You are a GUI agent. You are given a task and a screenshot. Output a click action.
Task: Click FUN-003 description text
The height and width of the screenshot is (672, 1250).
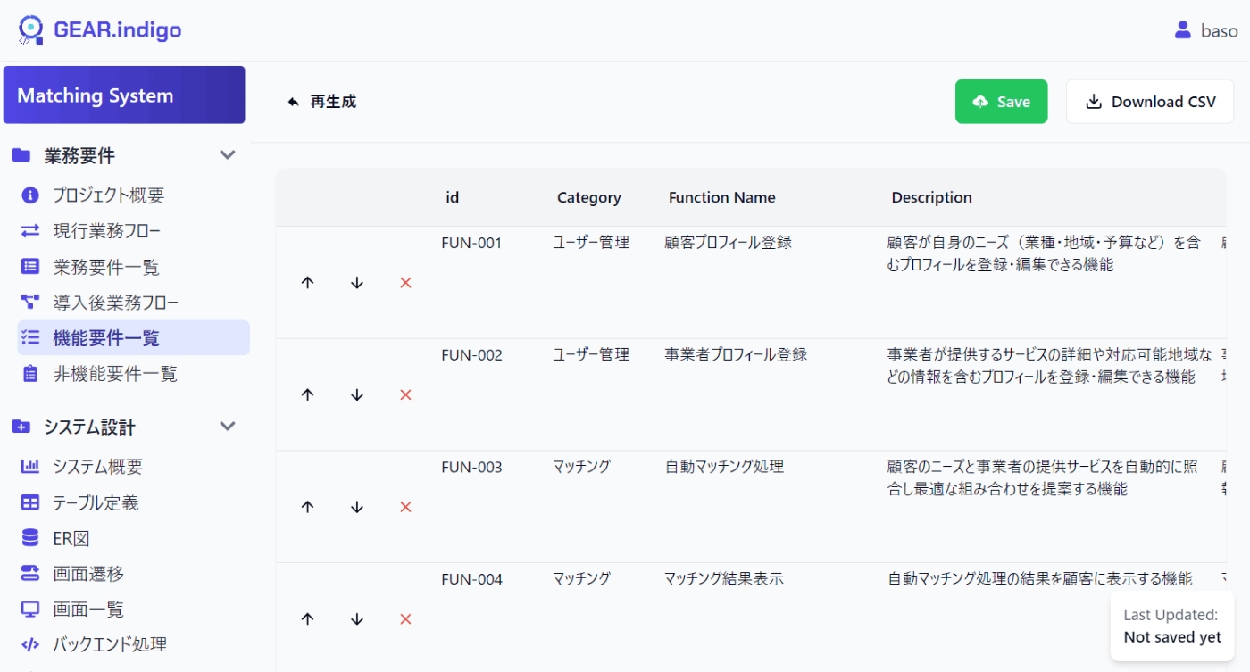[x=1043, y=477]
